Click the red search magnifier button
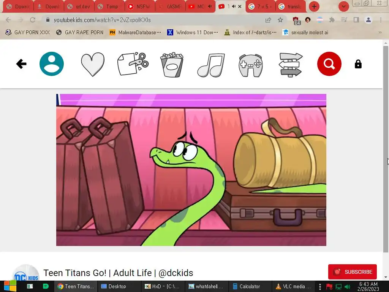The width and height of the screenshot is (389, 292). (329, 64)
